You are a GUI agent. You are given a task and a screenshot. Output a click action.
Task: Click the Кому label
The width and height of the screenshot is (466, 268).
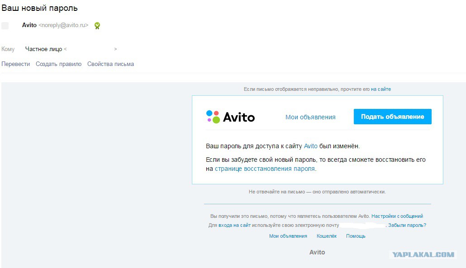coord(8,49)
